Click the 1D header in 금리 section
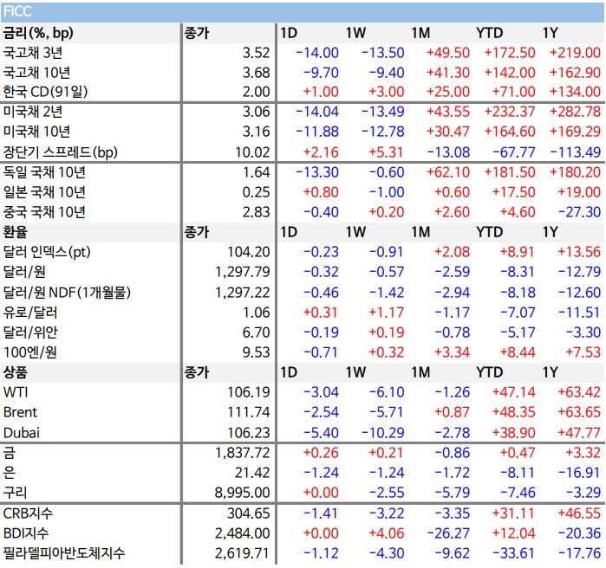Viewport: 606px width, 568px height. point(289,33)
